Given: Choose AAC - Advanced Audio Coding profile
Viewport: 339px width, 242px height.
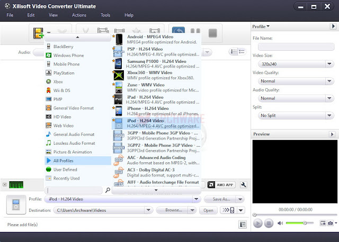Looking at the screenshot, I should pos(156,160).
